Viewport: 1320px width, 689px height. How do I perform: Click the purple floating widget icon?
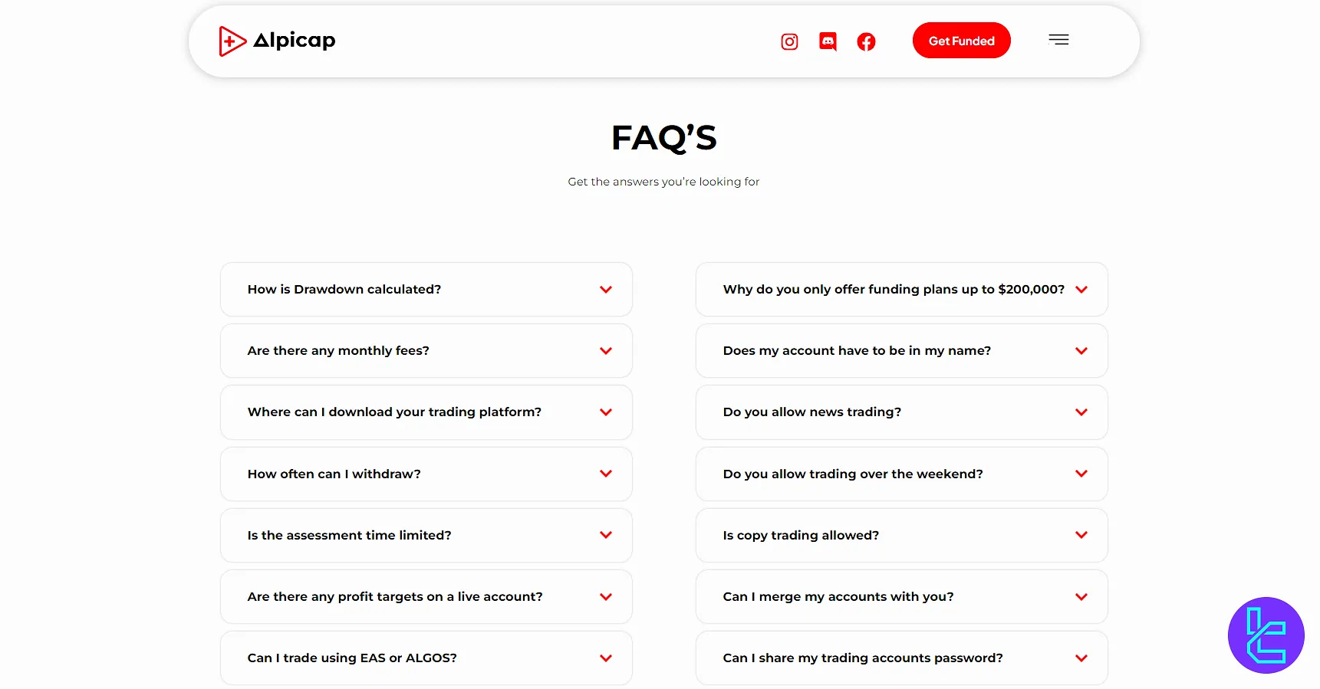point(1266,635)
